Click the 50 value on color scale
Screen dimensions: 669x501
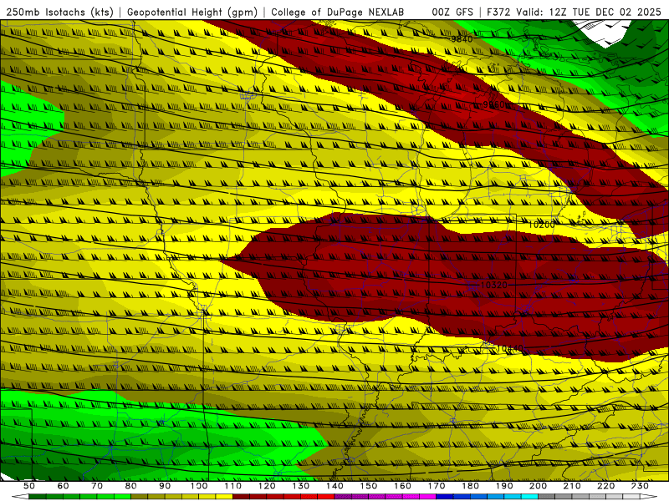click(29, 486)
